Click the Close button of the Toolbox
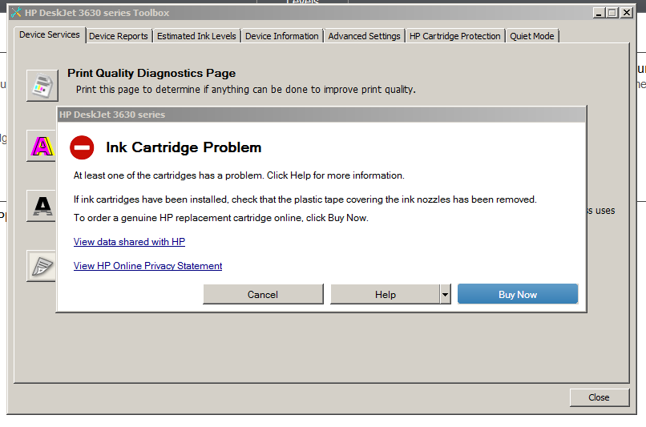This screenshot has height=427, width=646. pyautogui.click(x=600, y=397)
